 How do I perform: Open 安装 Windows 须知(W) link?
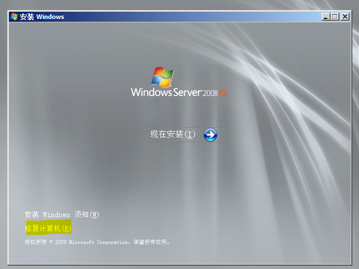click(x=62, y=214)
